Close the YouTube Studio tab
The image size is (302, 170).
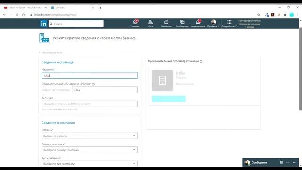point(46,8)
